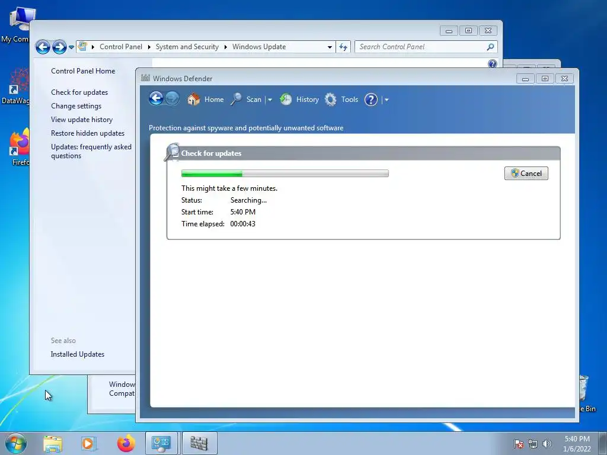Screen dimensions: 607x455
Task: Click the Check for updates magnifier icon
Action: pos(171,152)
